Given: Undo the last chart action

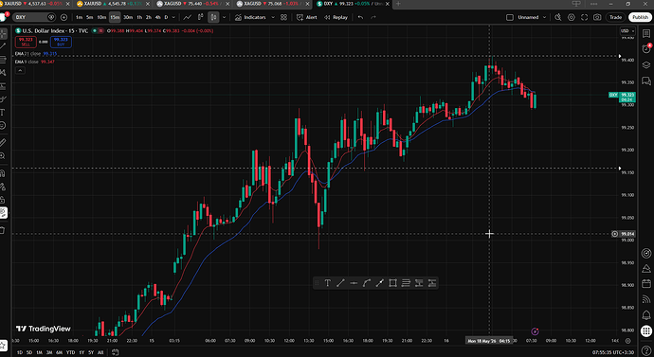Looking at the screenshot, I should [x=360, y=17].
